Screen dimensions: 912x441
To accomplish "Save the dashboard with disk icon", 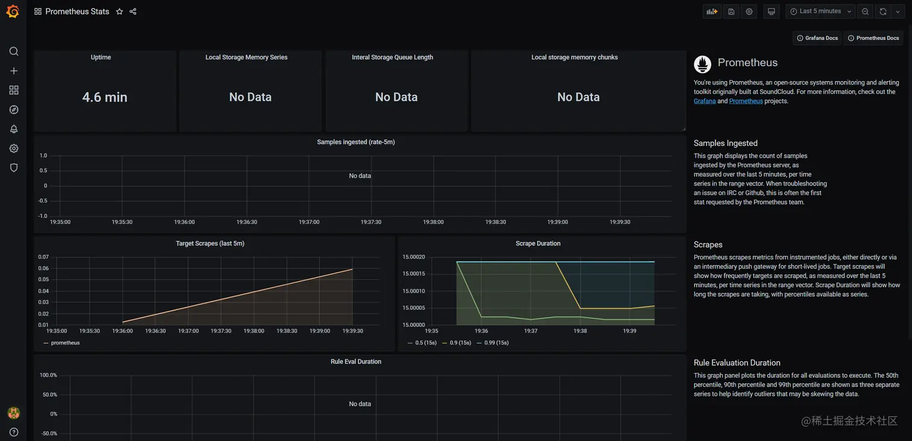I will 731,11.
